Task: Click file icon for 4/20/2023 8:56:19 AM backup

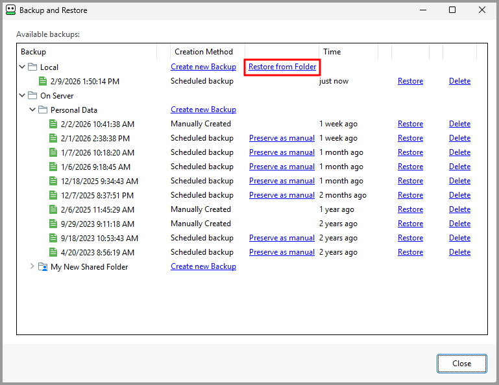Action: pos(53,252)
